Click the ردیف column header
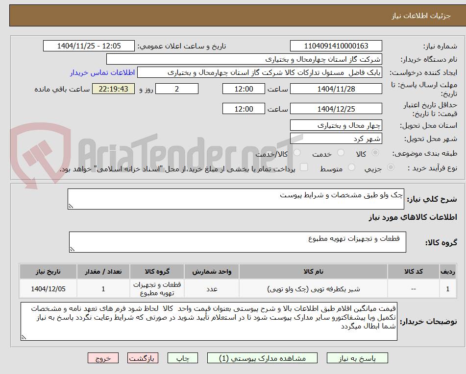This screenshot has height=374, width=466. click(447, 272)
